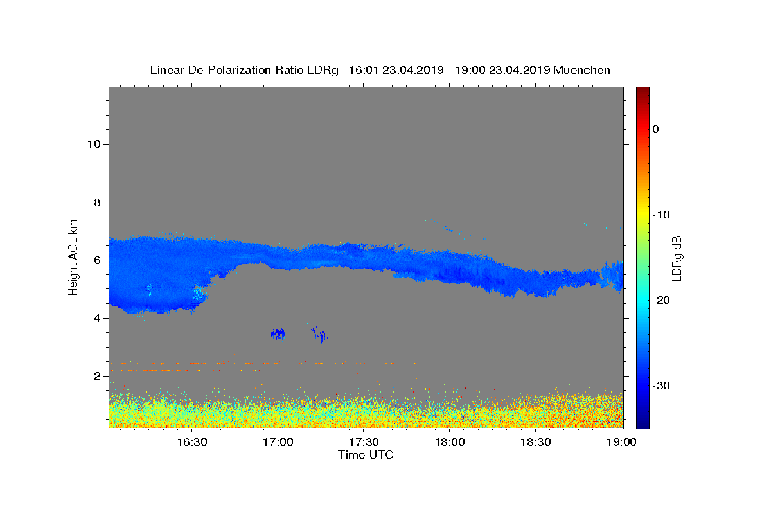Image resolution: width=771 pixels, height=514 pixels.
Task: Click the 18:00 time tick label
Action: [x=450, y=442]
